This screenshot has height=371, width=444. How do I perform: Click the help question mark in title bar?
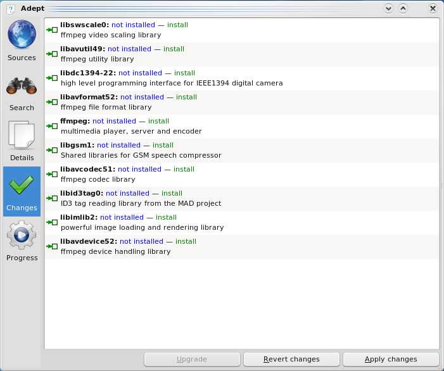pyautogui.click(x=10, y=8)
